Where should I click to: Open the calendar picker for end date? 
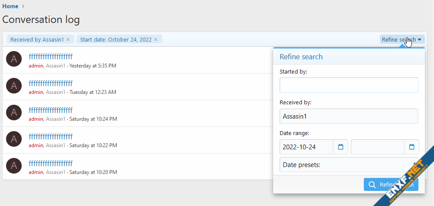(411, 147)
